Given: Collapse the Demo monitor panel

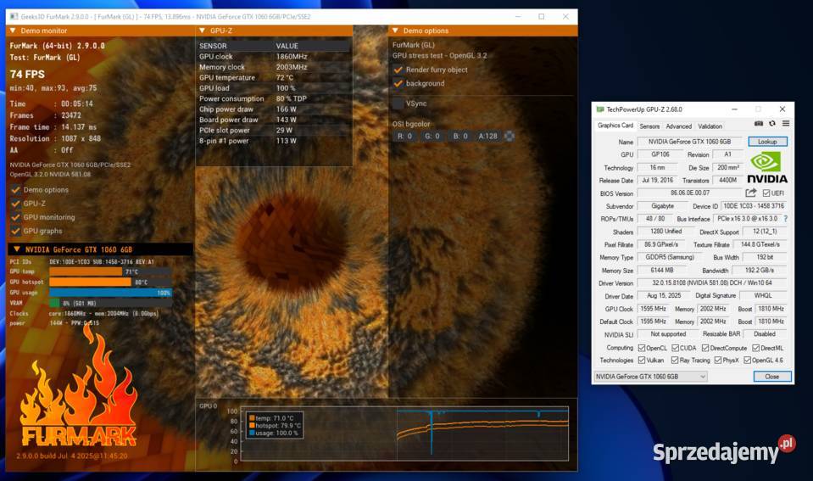Looking at the screenshot, I should (x=13, y=31).
